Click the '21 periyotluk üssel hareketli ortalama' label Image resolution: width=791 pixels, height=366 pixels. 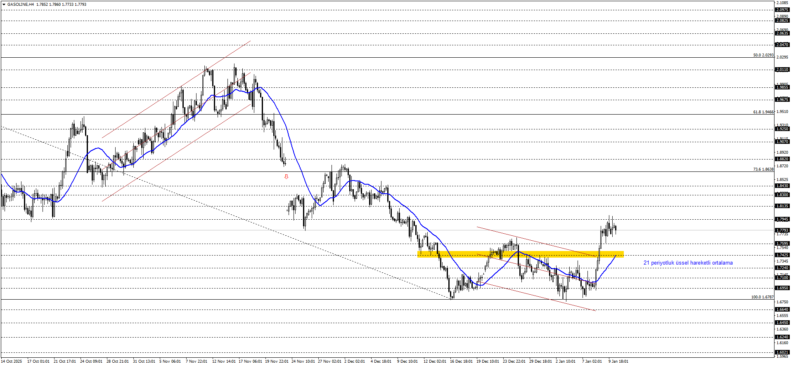coord(688,263)
